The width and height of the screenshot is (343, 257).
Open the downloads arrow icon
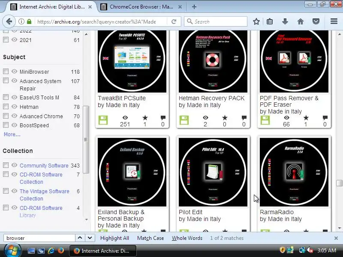pos(285,21)
